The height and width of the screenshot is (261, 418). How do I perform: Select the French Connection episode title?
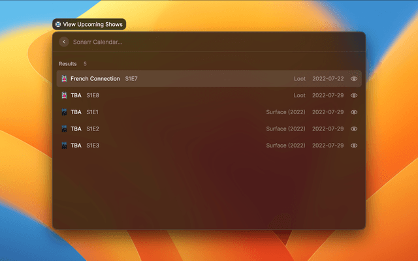click(x=95, y=79)
